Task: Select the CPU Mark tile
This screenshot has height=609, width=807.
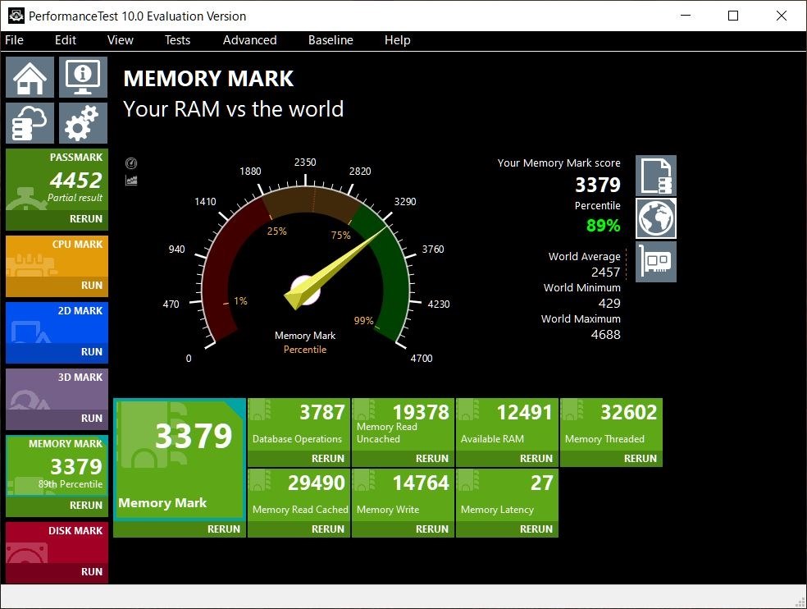Action: (57, 256)
